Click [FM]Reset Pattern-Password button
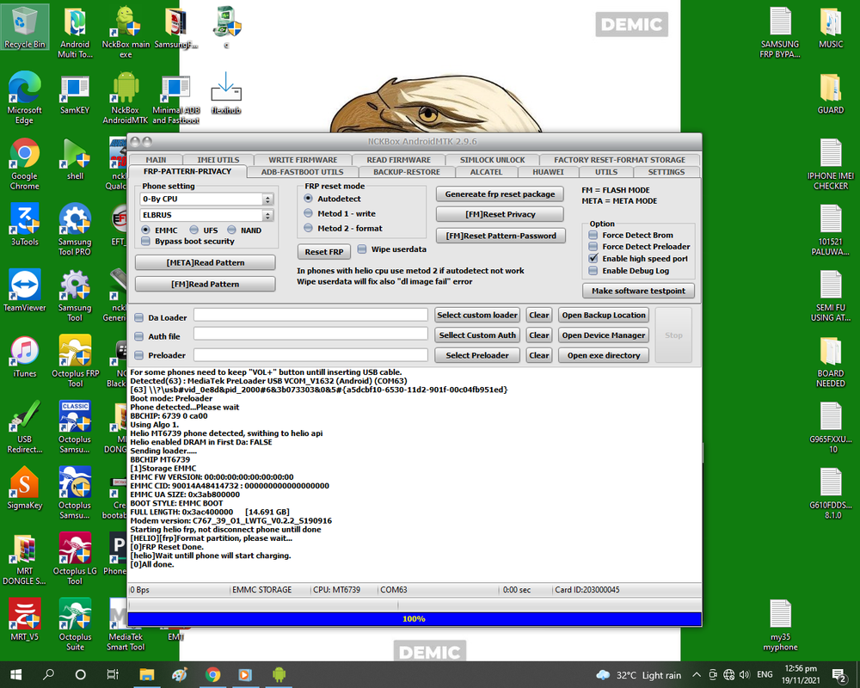Image resolution: width=860 pixels, height=688 pixels. [501, 236]
